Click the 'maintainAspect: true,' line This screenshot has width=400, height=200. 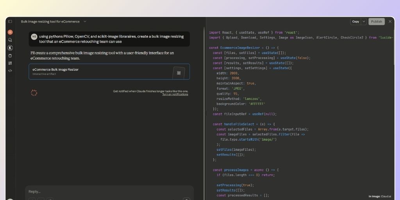[236, 84]
